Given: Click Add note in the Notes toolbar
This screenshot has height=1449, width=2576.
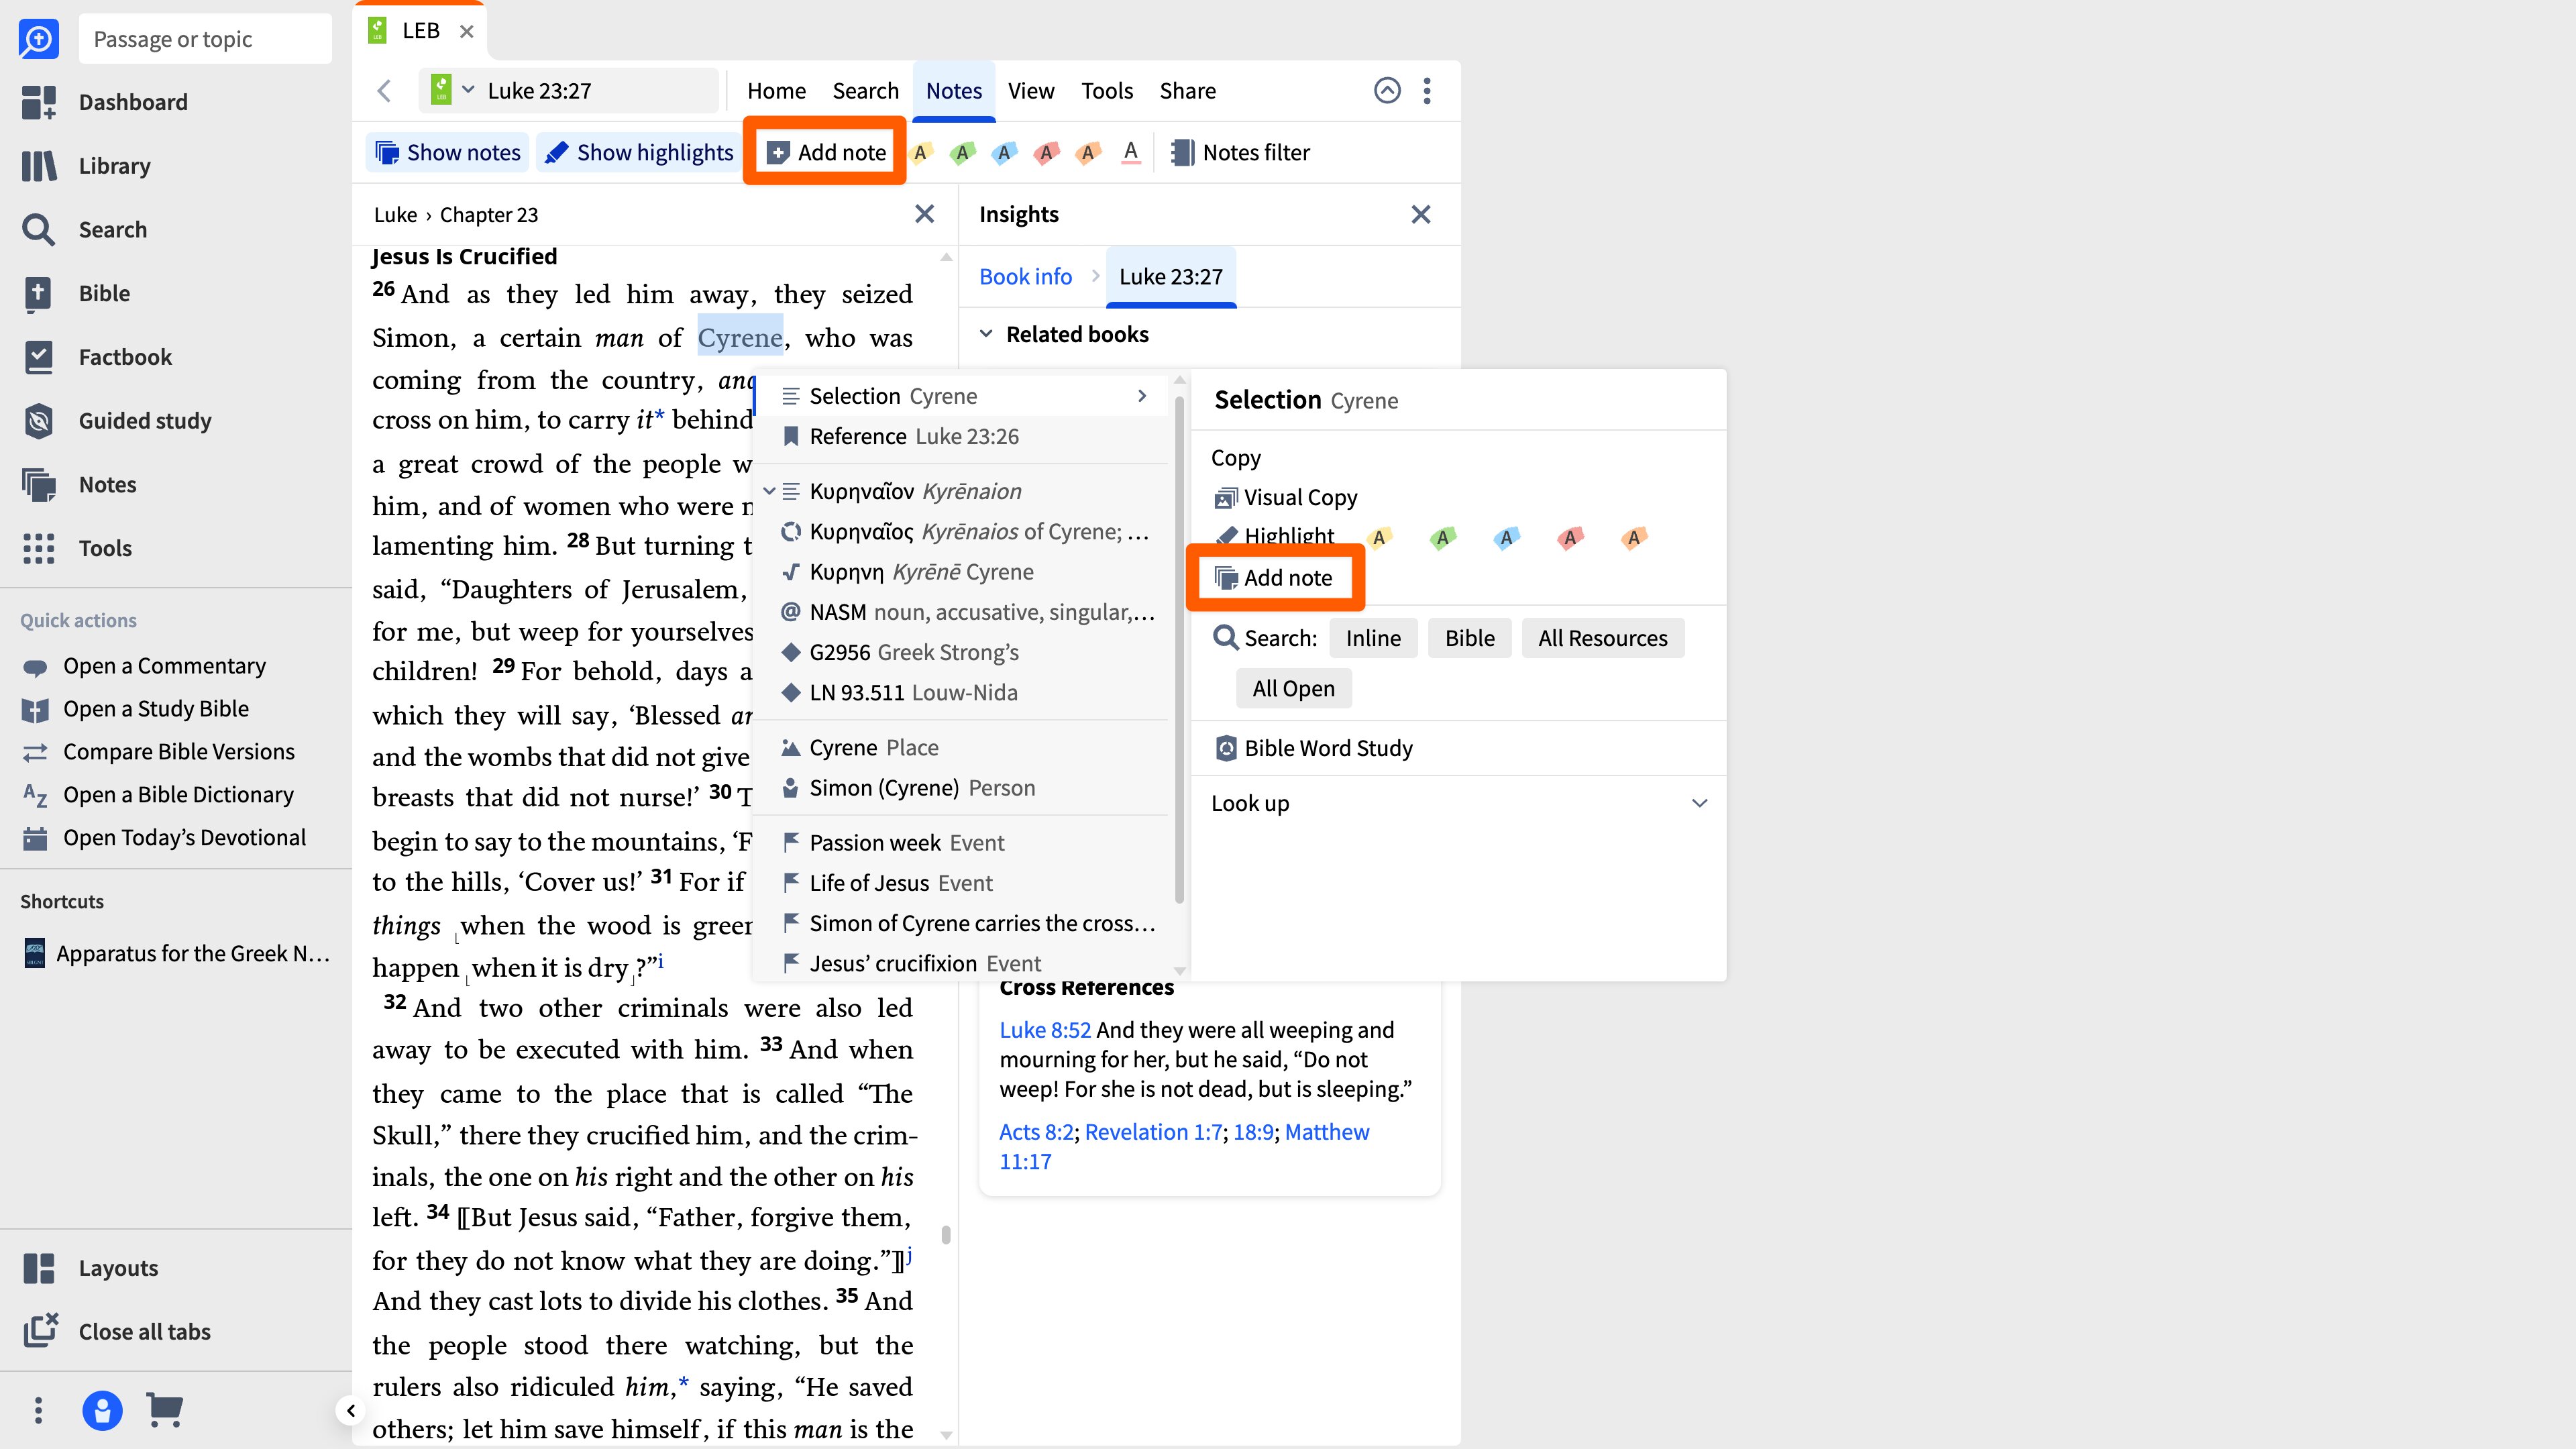Looking at the screenshot, I should tap(825, 153).
